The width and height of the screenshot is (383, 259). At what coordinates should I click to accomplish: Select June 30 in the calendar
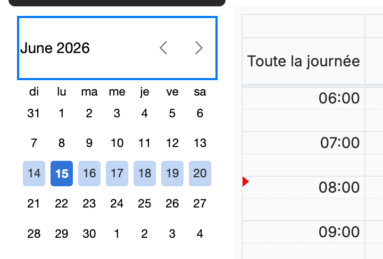click(x=89, y=234)
